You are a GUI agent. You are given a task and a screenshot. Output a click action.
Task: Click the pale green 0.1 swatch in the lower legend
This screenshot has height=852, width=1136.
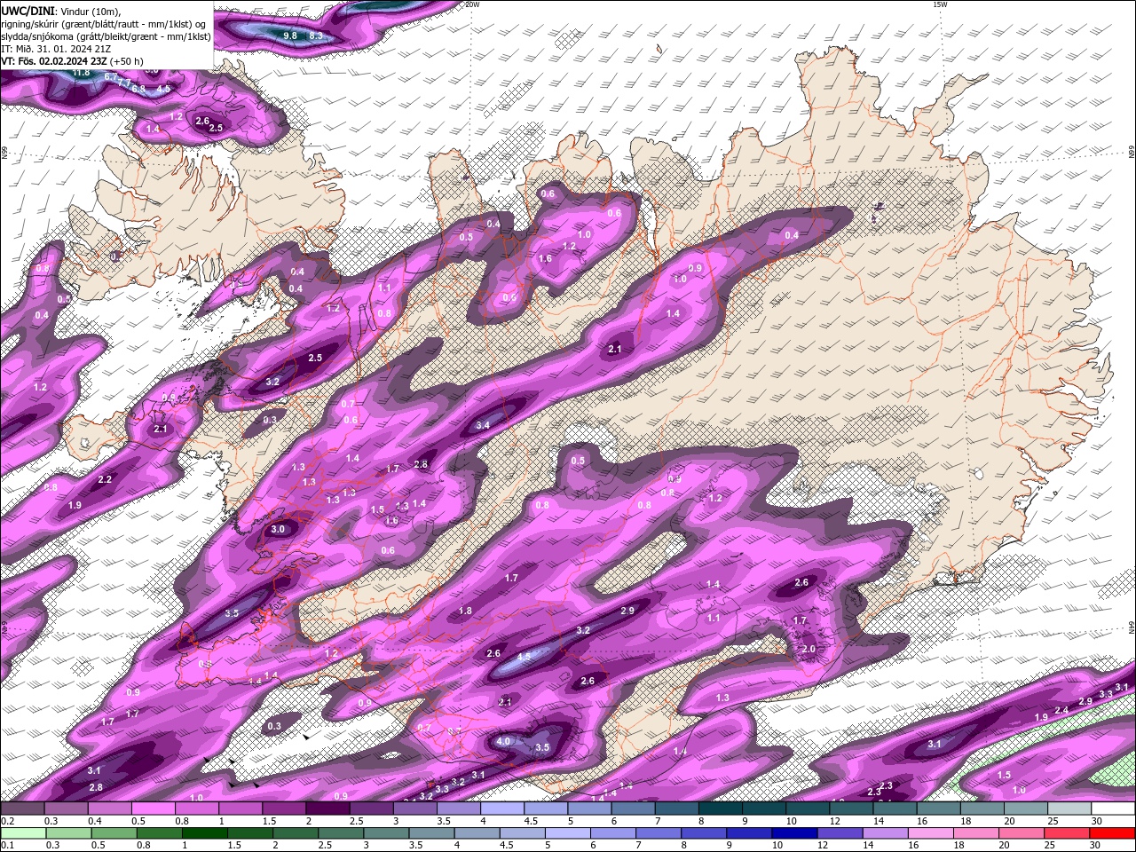22,833
